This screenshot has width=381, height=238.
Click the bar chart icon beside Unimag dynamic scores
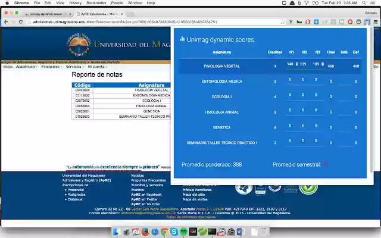(x=182, y=39)
